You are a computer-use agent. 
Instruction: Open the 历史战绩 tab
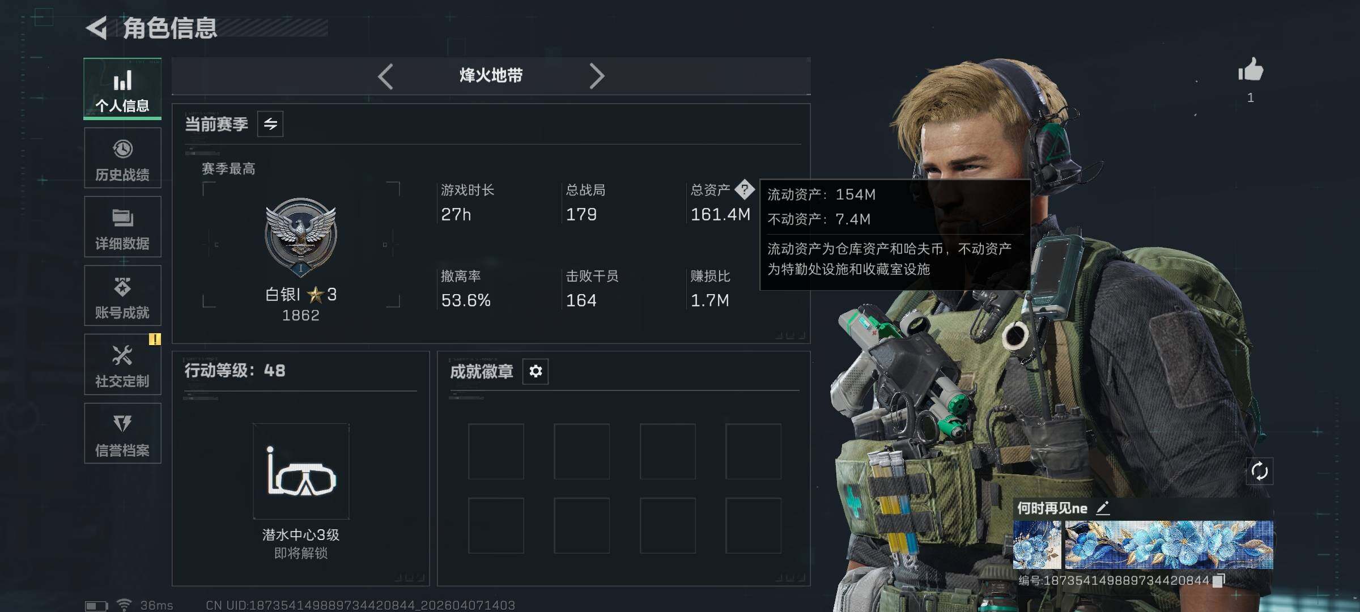[122, 158]
